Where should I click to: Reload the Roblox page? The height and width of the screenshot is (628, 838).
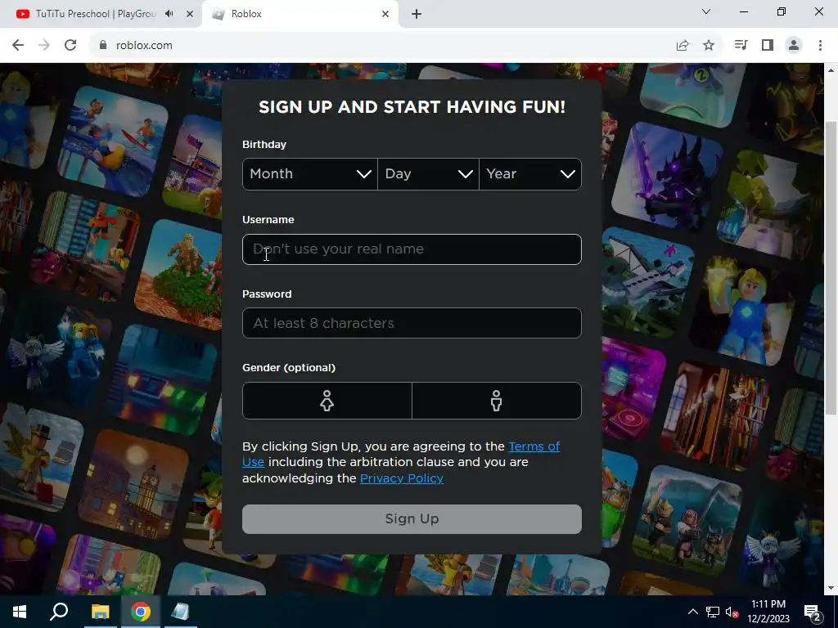[70, 46]
